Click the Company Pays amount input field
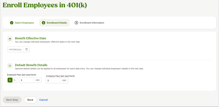The width and height of the screenshot is (219, 107). pyautogui.click(x=57, y=80)
